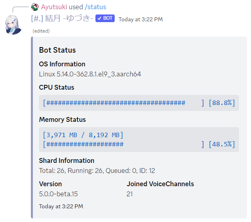This screenshot has height=222, width=251.
Task: Click the 3,971 MB / 8,192 MB memory line
Action: (83, 135)
